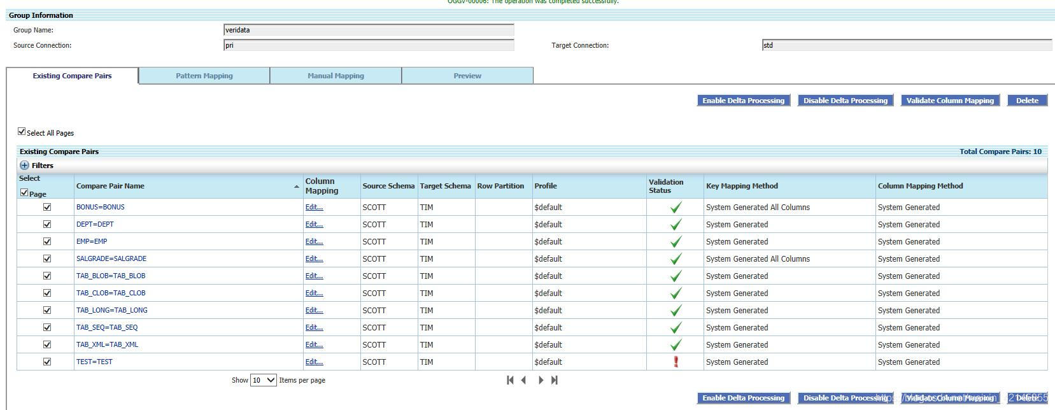Image resolution: width=1055 pixels, height=410 pixels.
Task: Open the items per page dropdown
Action: tap(264, 380)
